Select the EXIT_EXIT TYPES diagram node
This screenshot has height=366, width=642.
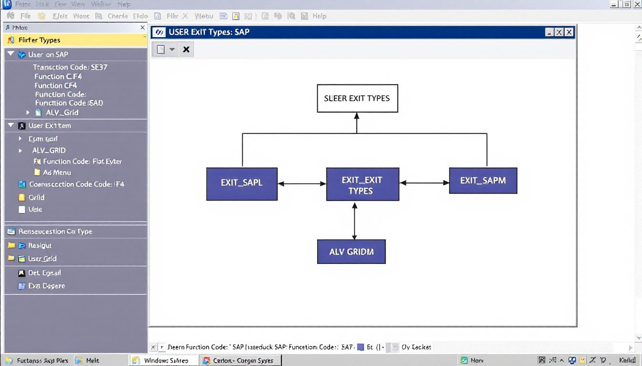coord(363,184)
